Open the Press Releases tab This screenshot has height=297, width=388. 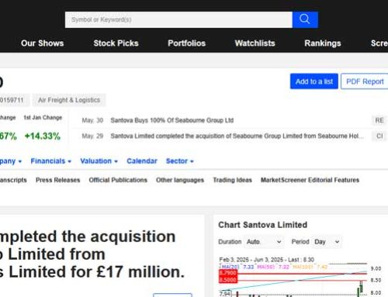coord(58,180)
